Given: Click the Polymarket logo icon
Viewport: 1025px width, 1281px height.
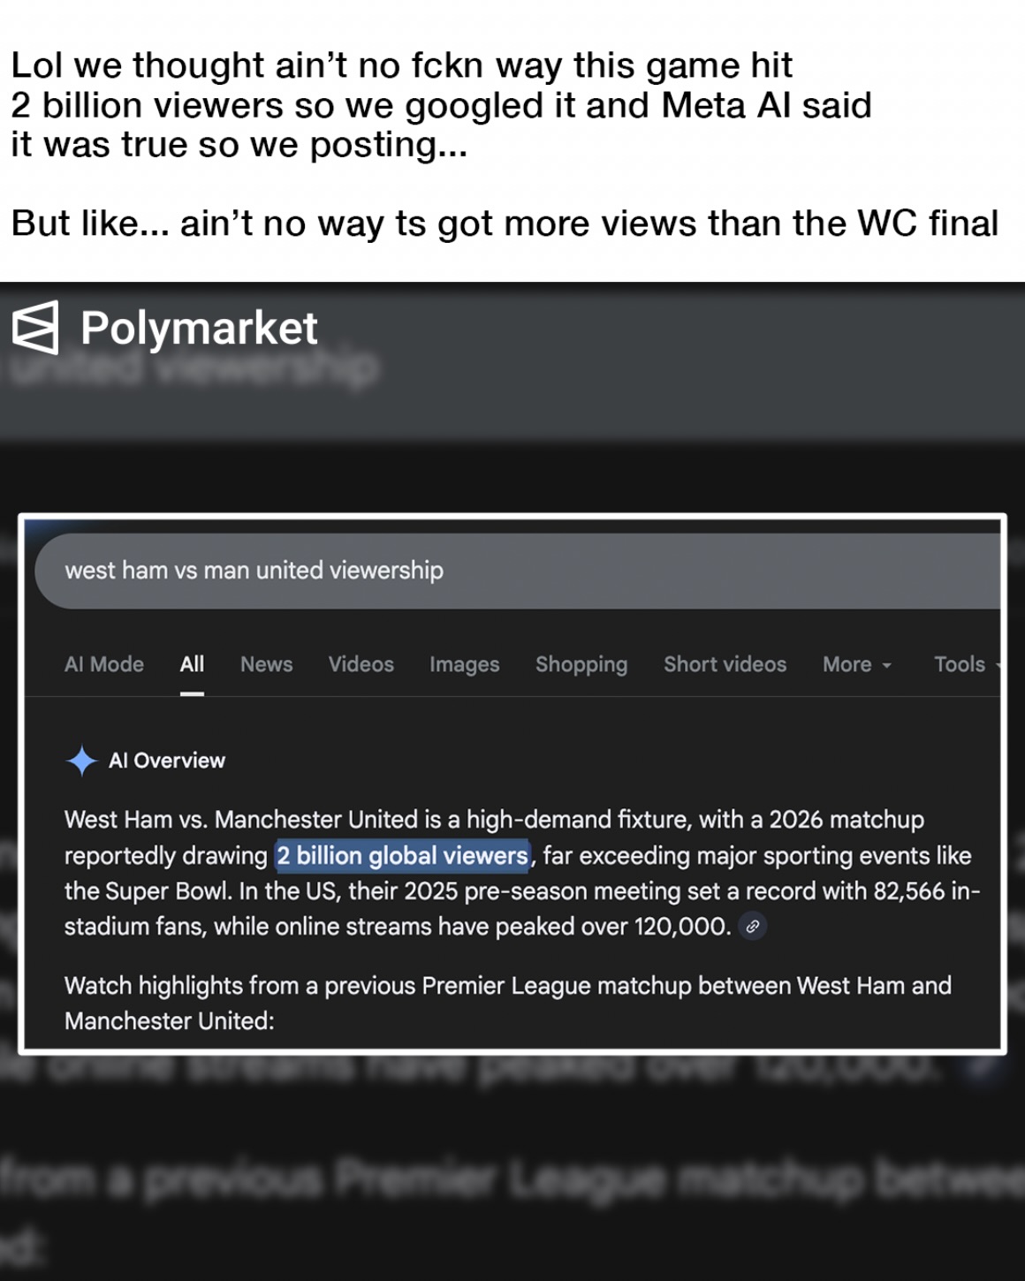Looking at the screenshot, I should click(x=35, y=328).
